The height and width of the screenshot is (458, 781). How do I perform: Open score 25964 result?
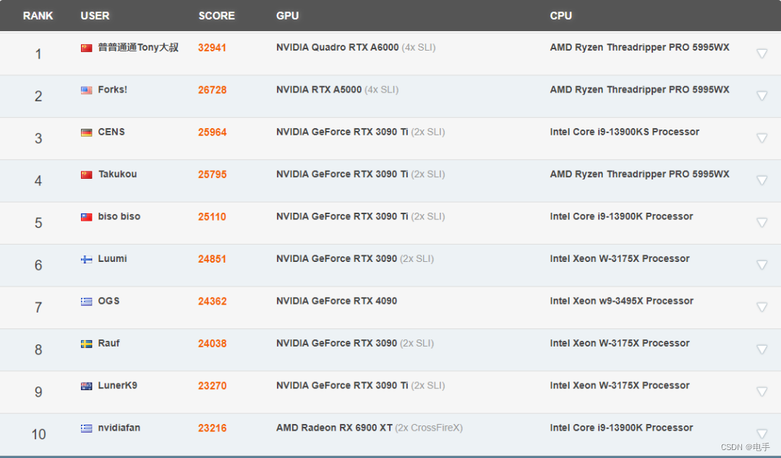(212, 132)
